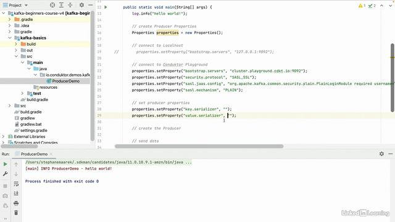Go to next highlighted error arrow
Screen dimensions: 395x222
tap(391, 6)
